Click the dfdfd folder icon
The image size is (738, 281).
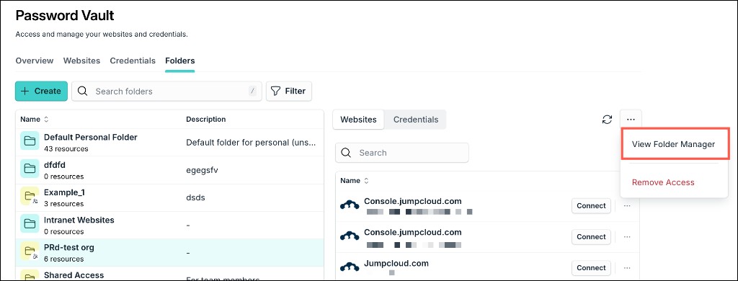[x=30, y=169]
